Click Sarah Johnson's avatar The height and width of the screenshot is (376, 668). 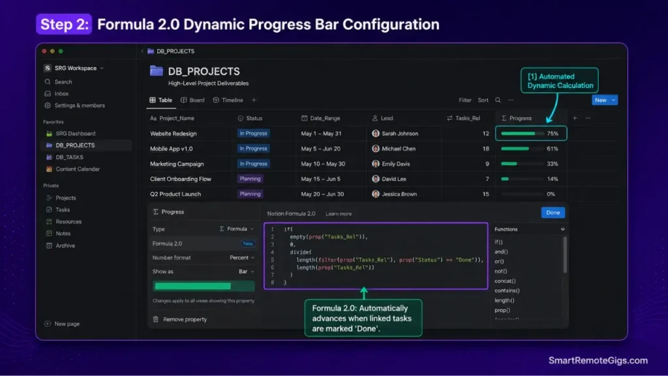(376, 134)
